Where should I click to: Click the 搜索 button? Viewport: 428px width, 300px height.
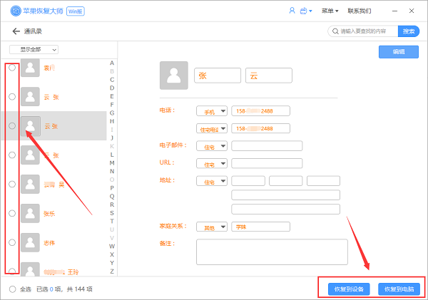(409, 31)
